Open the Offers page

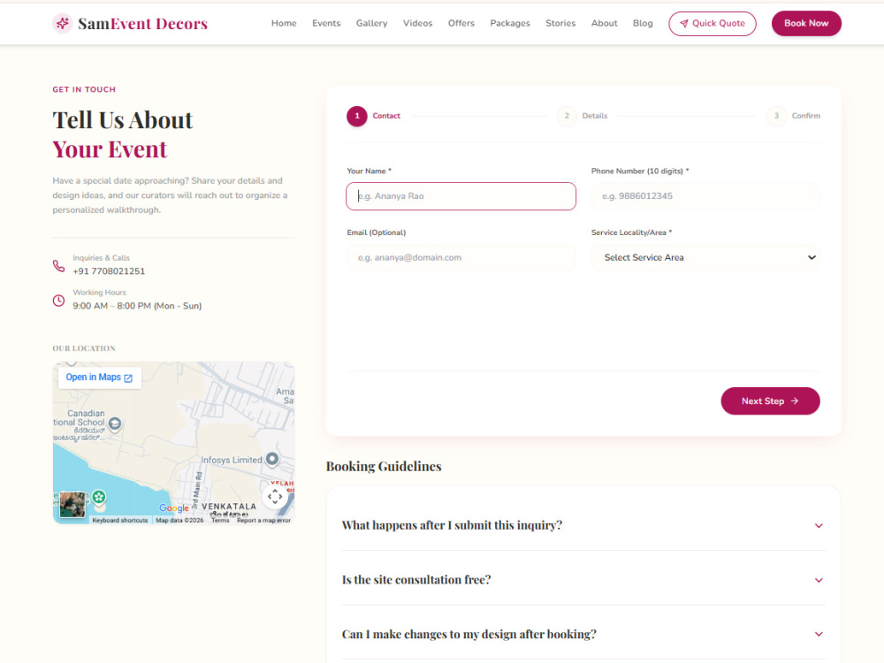pos(461,23)
